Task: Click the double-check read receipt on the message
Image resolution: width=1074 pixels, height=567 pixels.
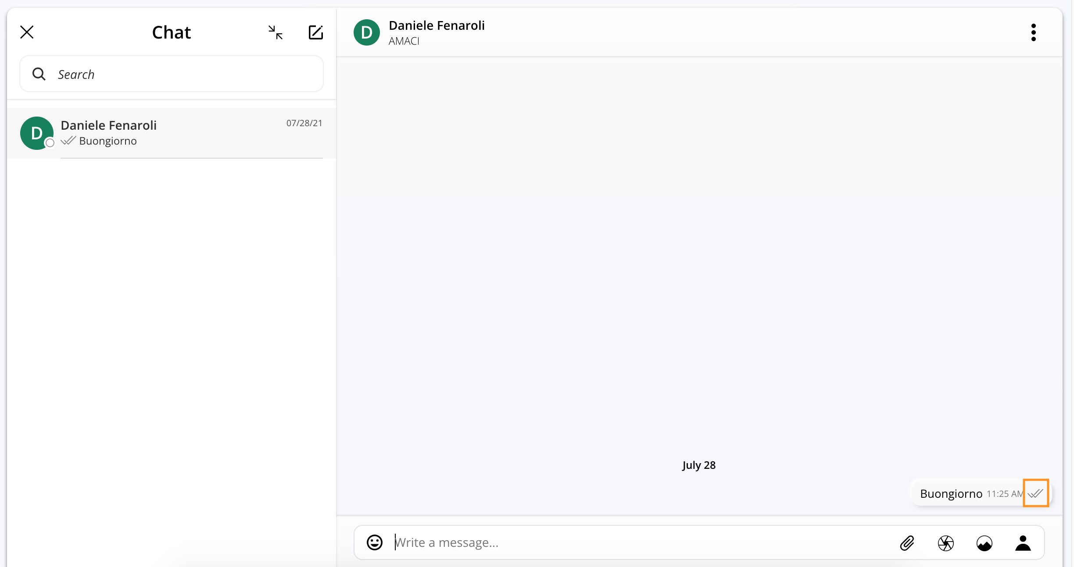Action: point(1036,493)
